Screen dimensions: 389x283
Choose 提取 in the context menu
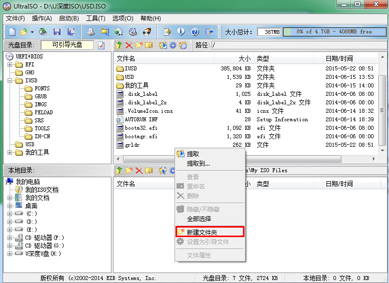pyautogui.click(x=209, y=154)
